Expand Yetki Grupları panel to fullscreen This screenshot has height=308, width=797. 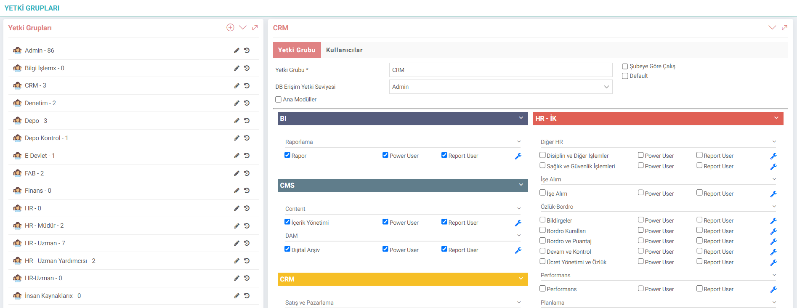click(255, 28)
